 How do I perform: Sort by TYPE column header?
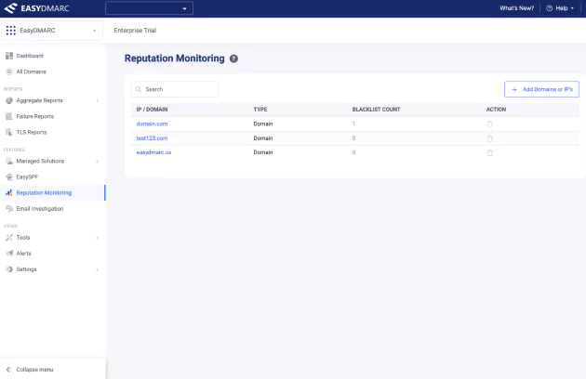click(260, 110)
